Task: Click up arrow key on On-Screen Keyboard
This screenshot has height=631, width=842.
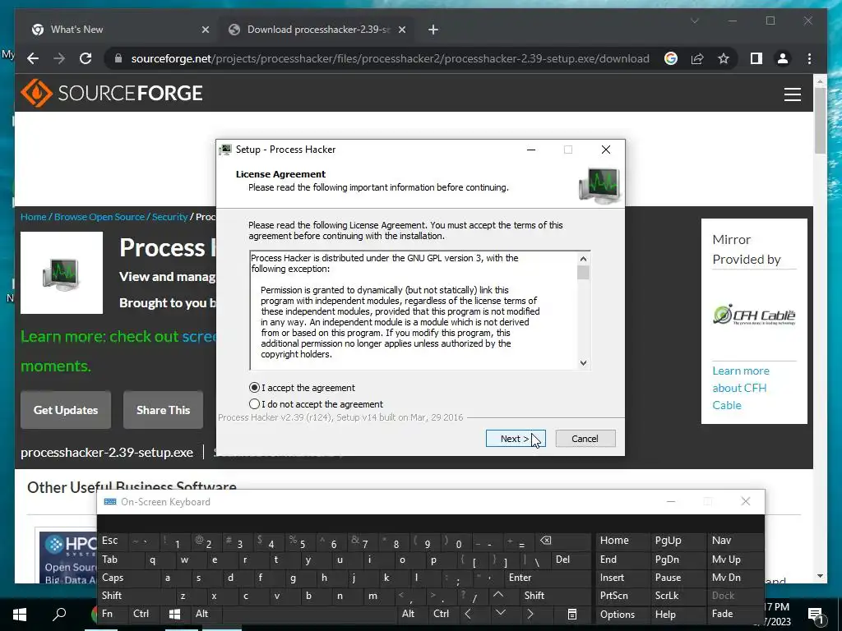Action: [499, 595]
